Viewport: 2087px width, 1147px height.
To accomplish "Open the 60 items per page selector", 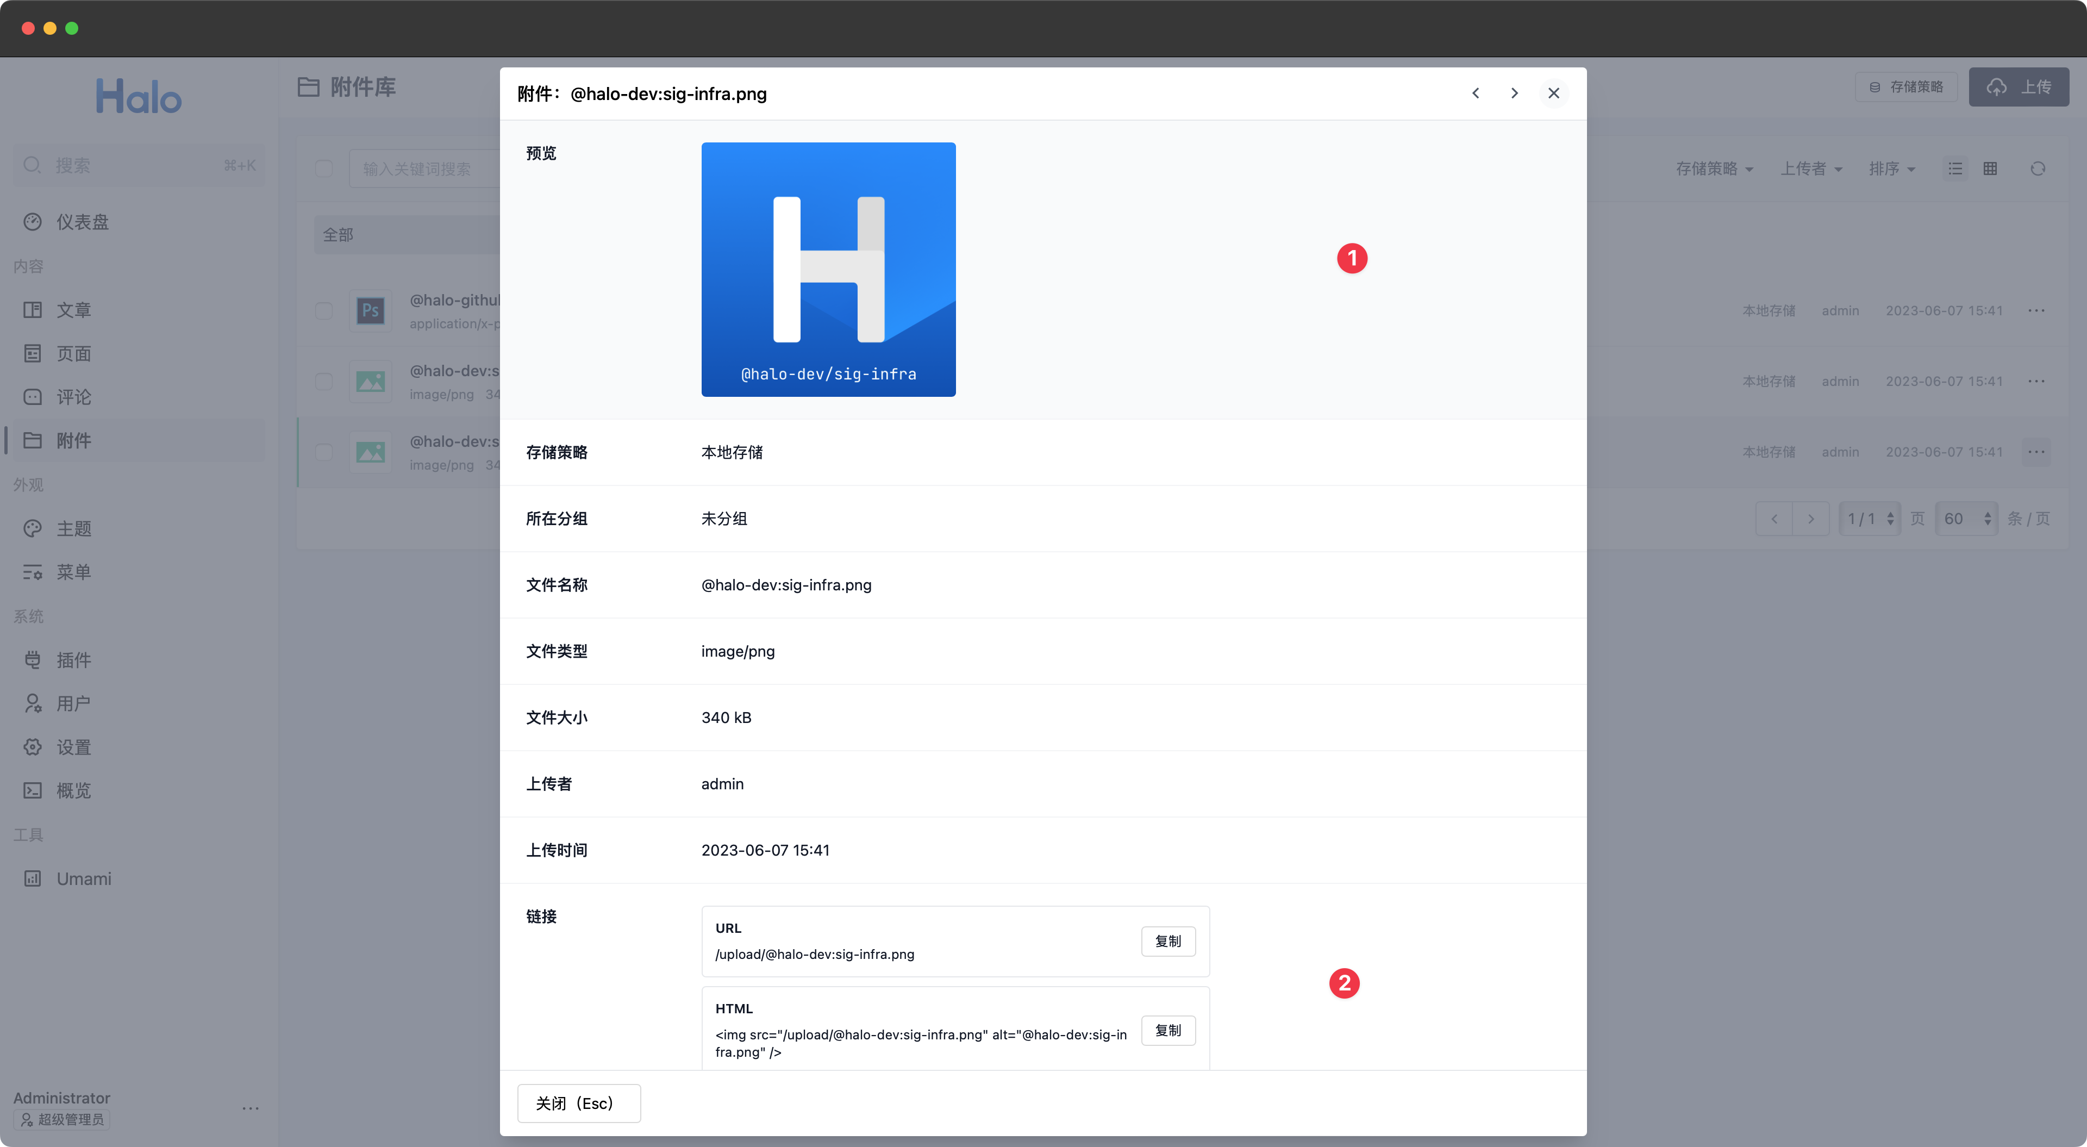I will [x=1966, y=519].
